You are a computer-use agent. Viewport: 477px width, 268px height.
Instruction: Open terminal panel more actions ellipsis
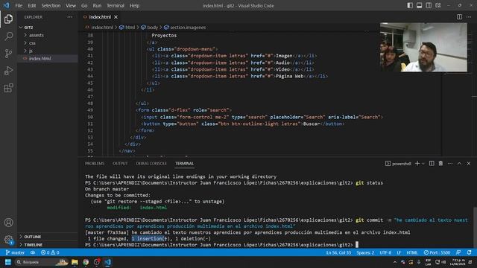[450, 164]
